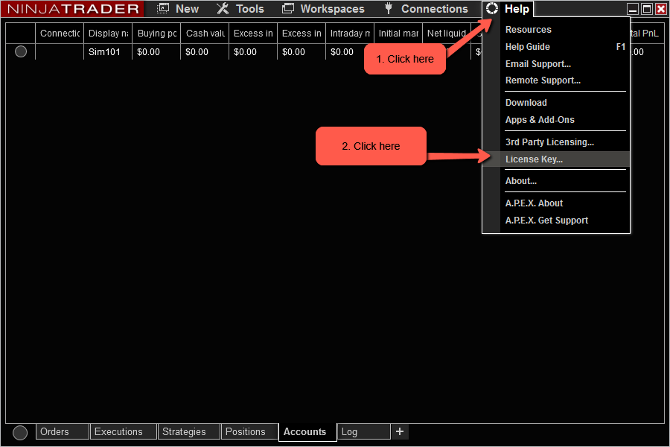Switch to the Strategies tab
Screen dimensions: 670x447
[x=189, y=431]
